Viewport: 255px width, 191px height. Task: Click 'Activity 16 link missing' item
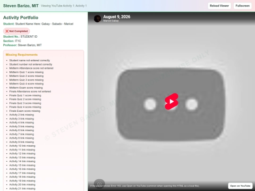(22, 169)
